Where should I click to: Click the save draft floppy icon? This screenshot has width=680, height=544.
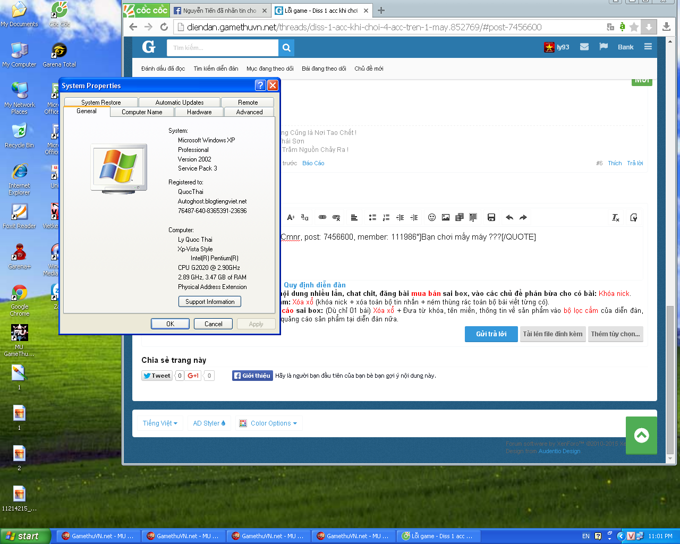[491, 217]
